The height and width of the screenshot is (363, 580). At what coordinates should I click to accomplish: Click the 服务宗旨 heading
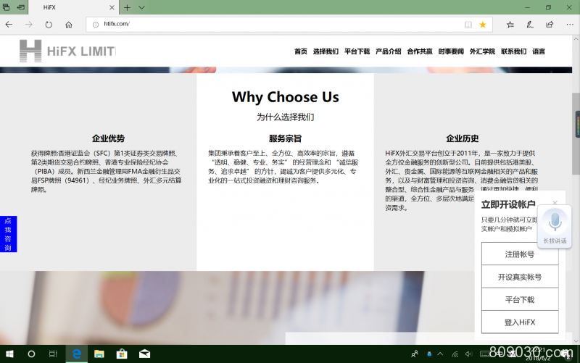click(285, 138)
